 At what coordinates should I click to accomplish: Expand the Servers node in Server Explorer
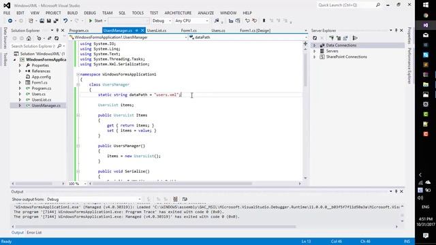315,51
